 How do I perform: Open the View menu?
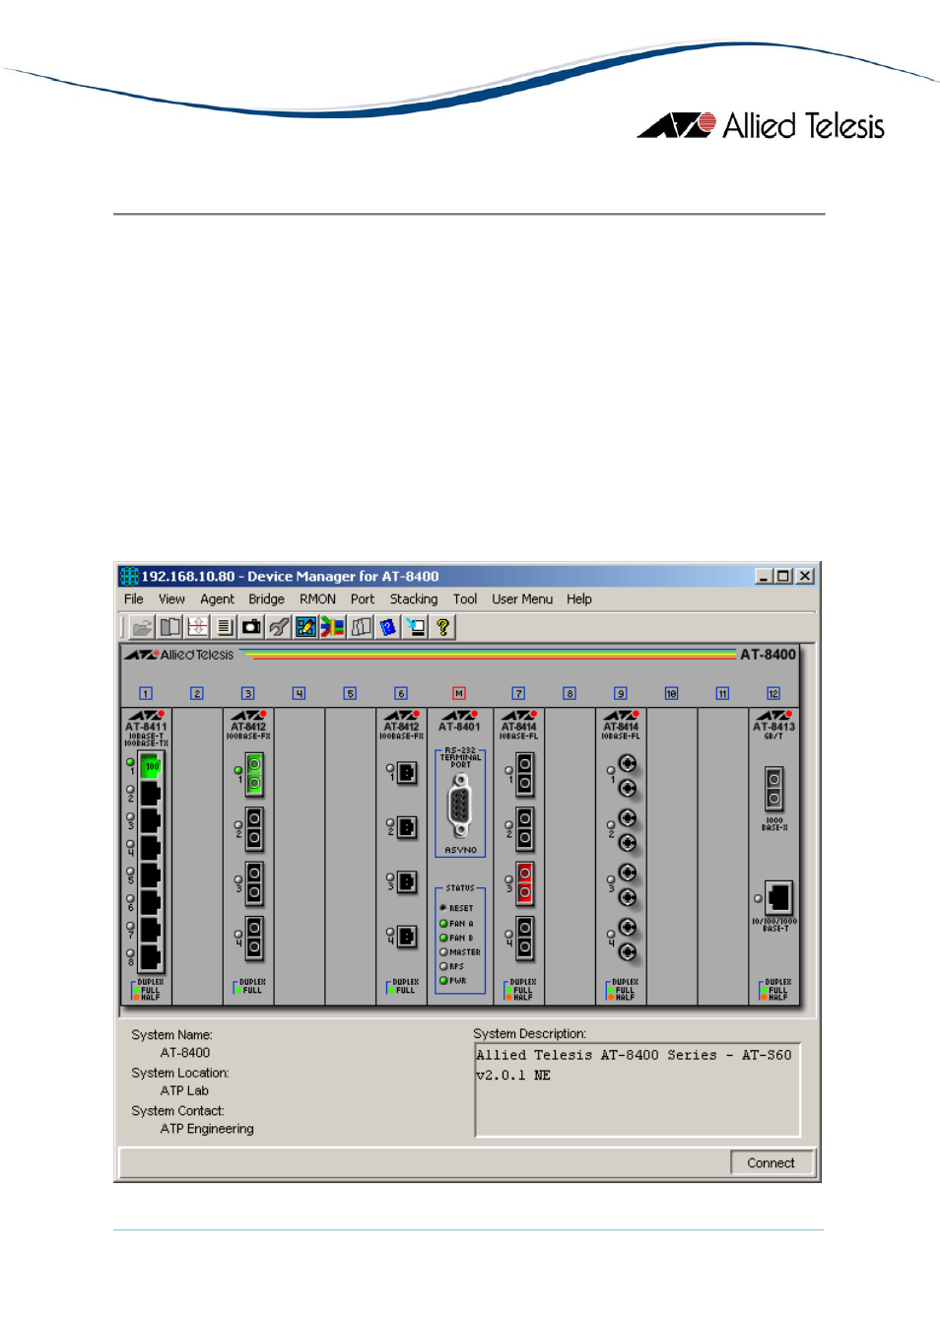pos(171,598)
